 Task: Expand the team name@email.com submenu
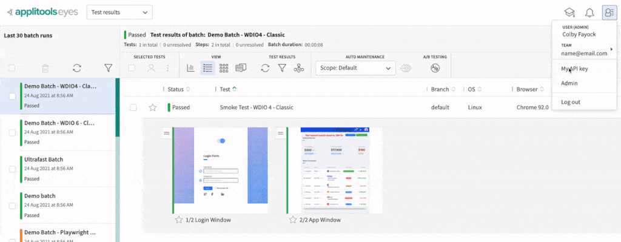584,50
